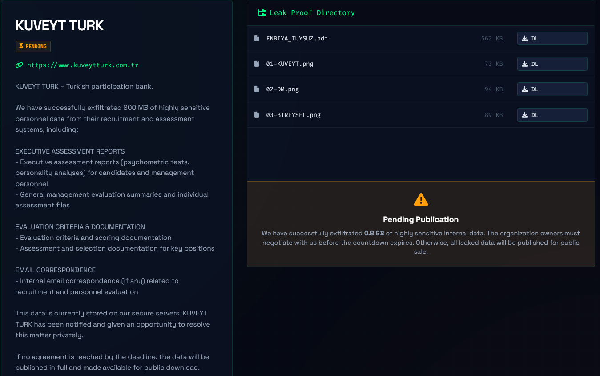
Task: Click the 73 KB file size
Action: (x=494, y=64)
